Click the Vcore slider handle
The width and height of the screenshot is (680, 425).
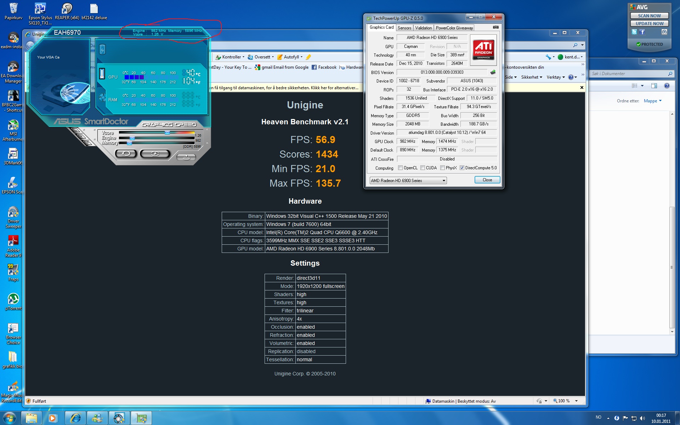point(167,133)
